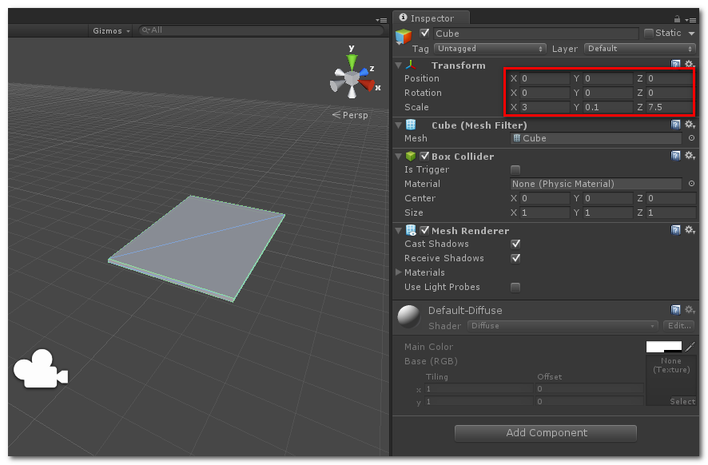Click the None (Texture) slot

click(671, 380)
